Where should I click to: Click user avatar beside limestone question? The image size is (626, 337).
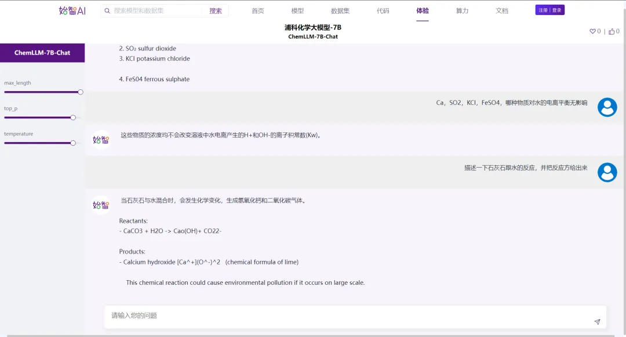[607, 172]
